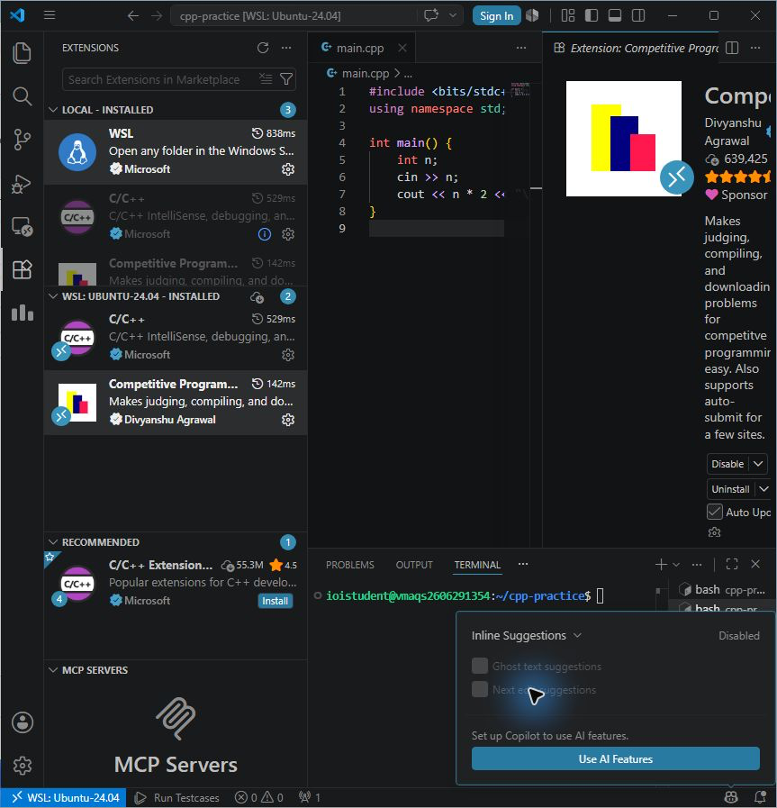Collapse the Recommended section

(53, 542)
